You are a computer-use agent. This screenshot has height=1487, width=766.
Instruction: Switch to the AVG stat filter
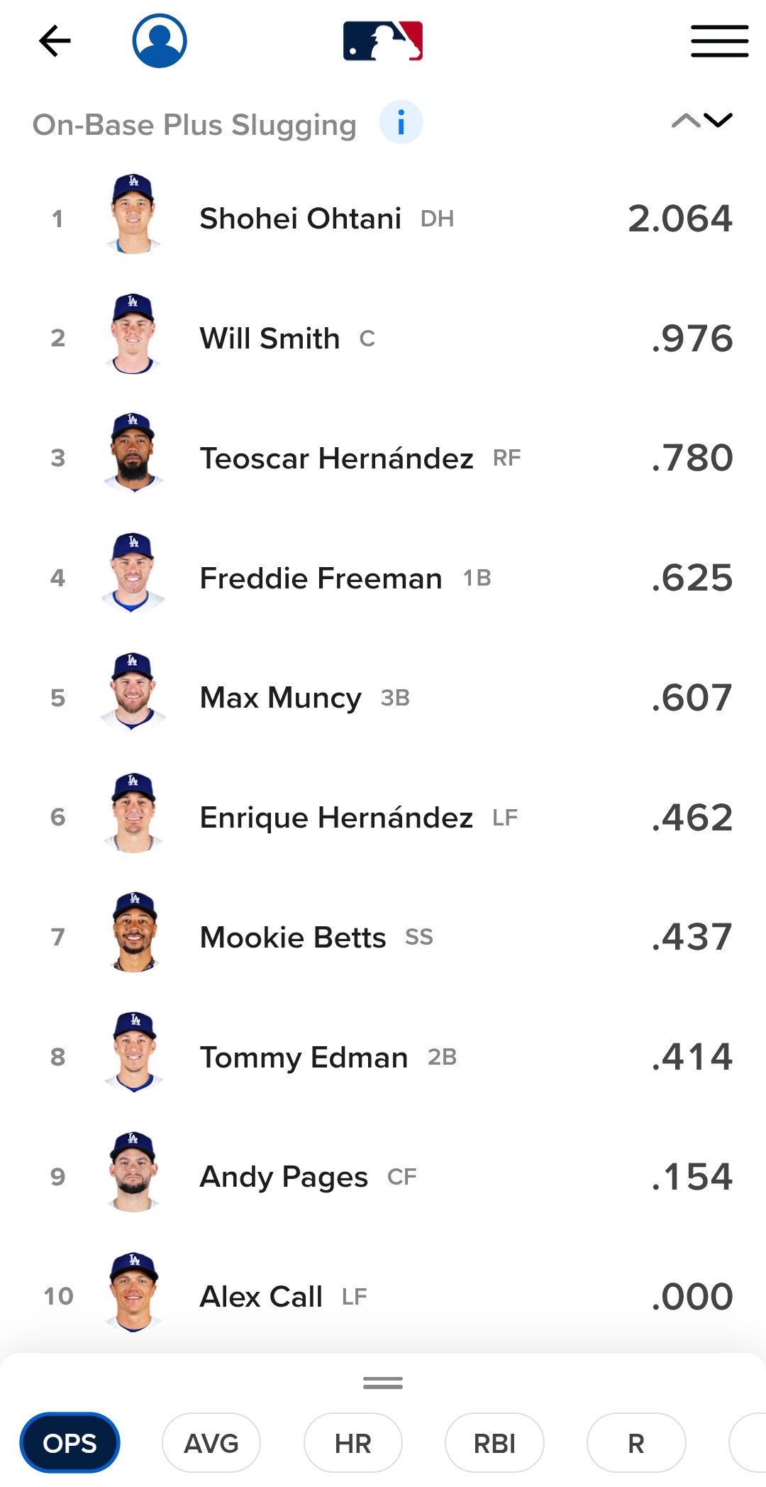pyautogui.click(x=211, y=1443)
